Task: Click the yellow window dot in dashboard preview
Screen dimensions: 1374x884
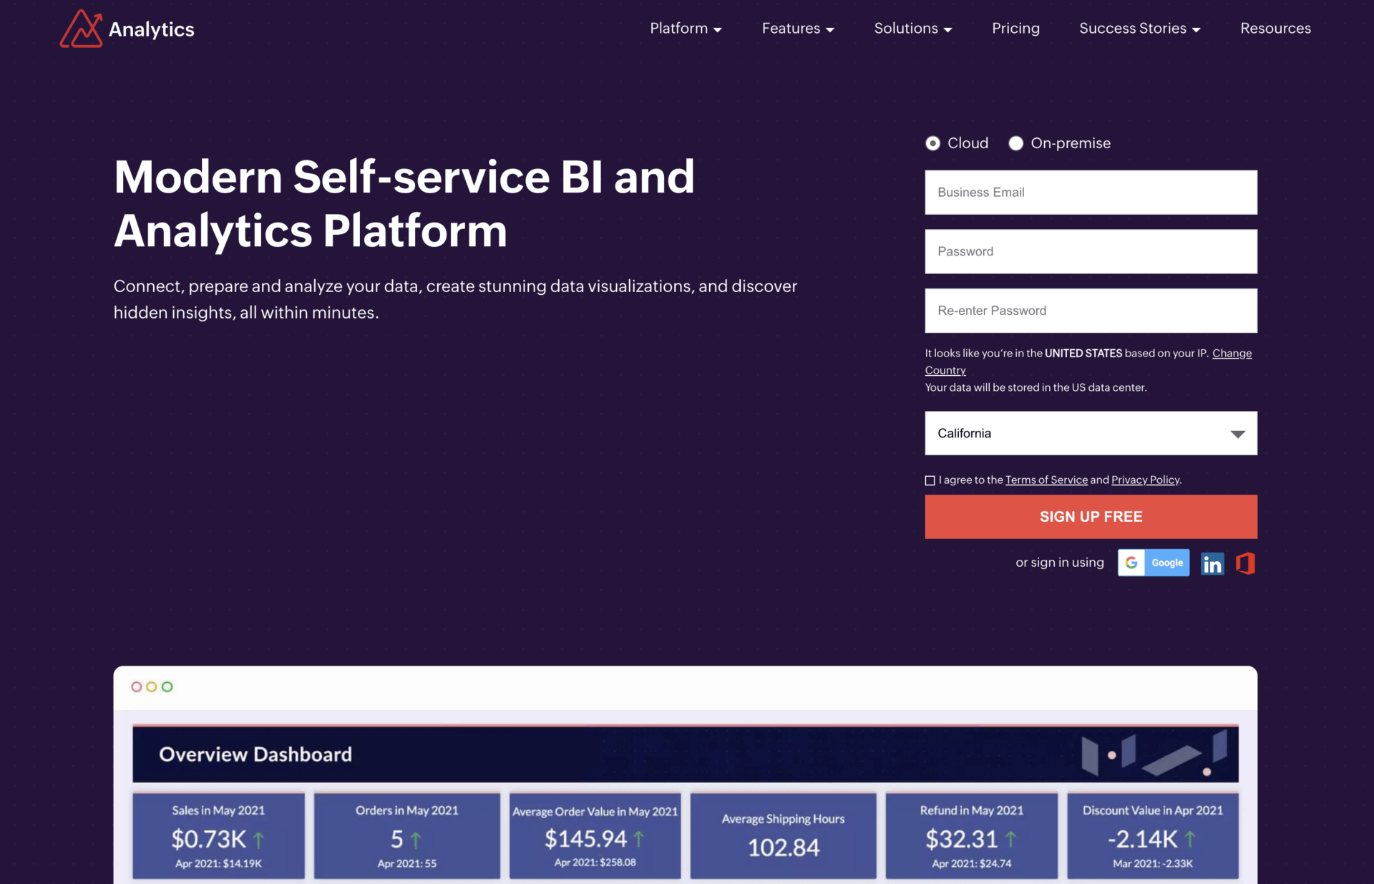Action: pyautogui.click(x=152, y=686)
